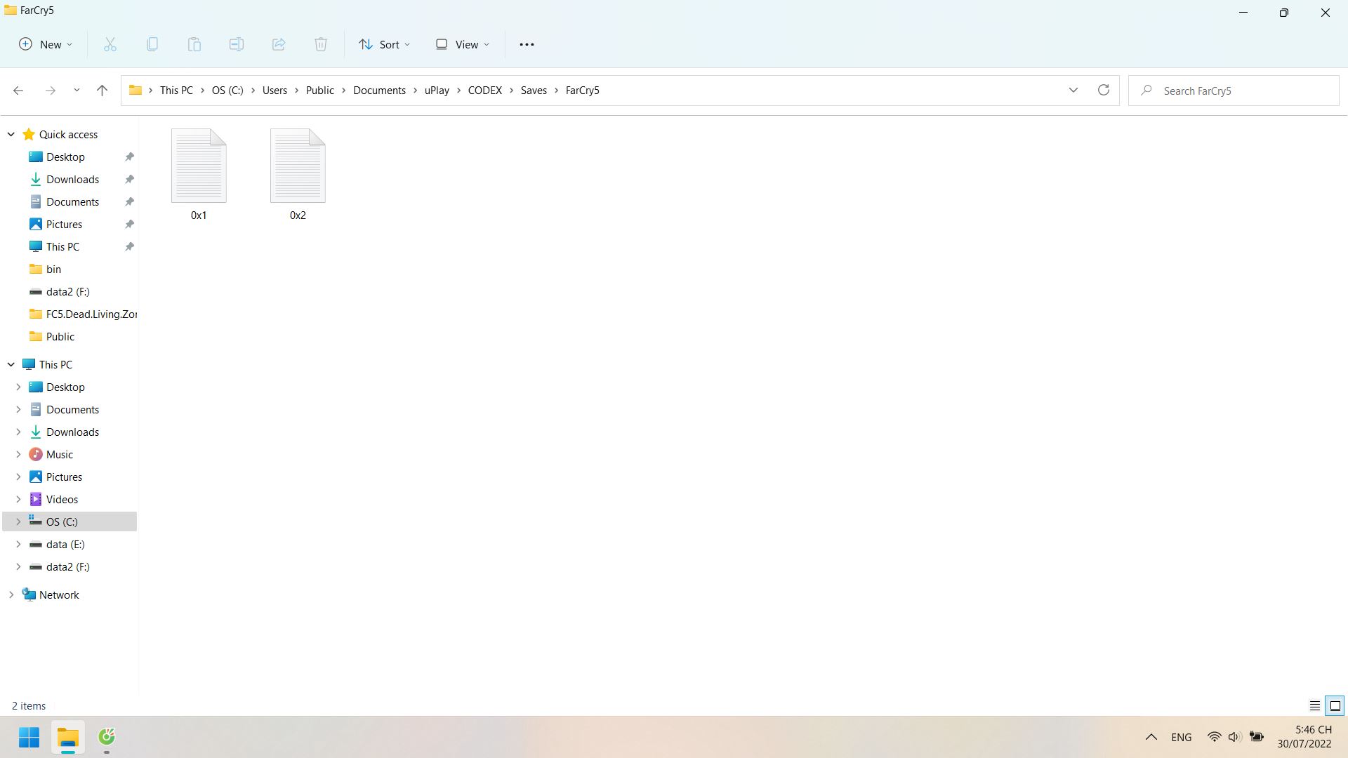Click the Rename icon in toolbar
Viewport: 1348px width, 758px height.
coord(237,44)
